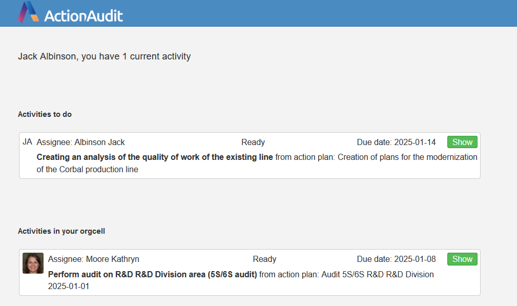Click the JA initials avatar
Image resolution: width=517 pixels, height=306 pixels.
[27, 142]
